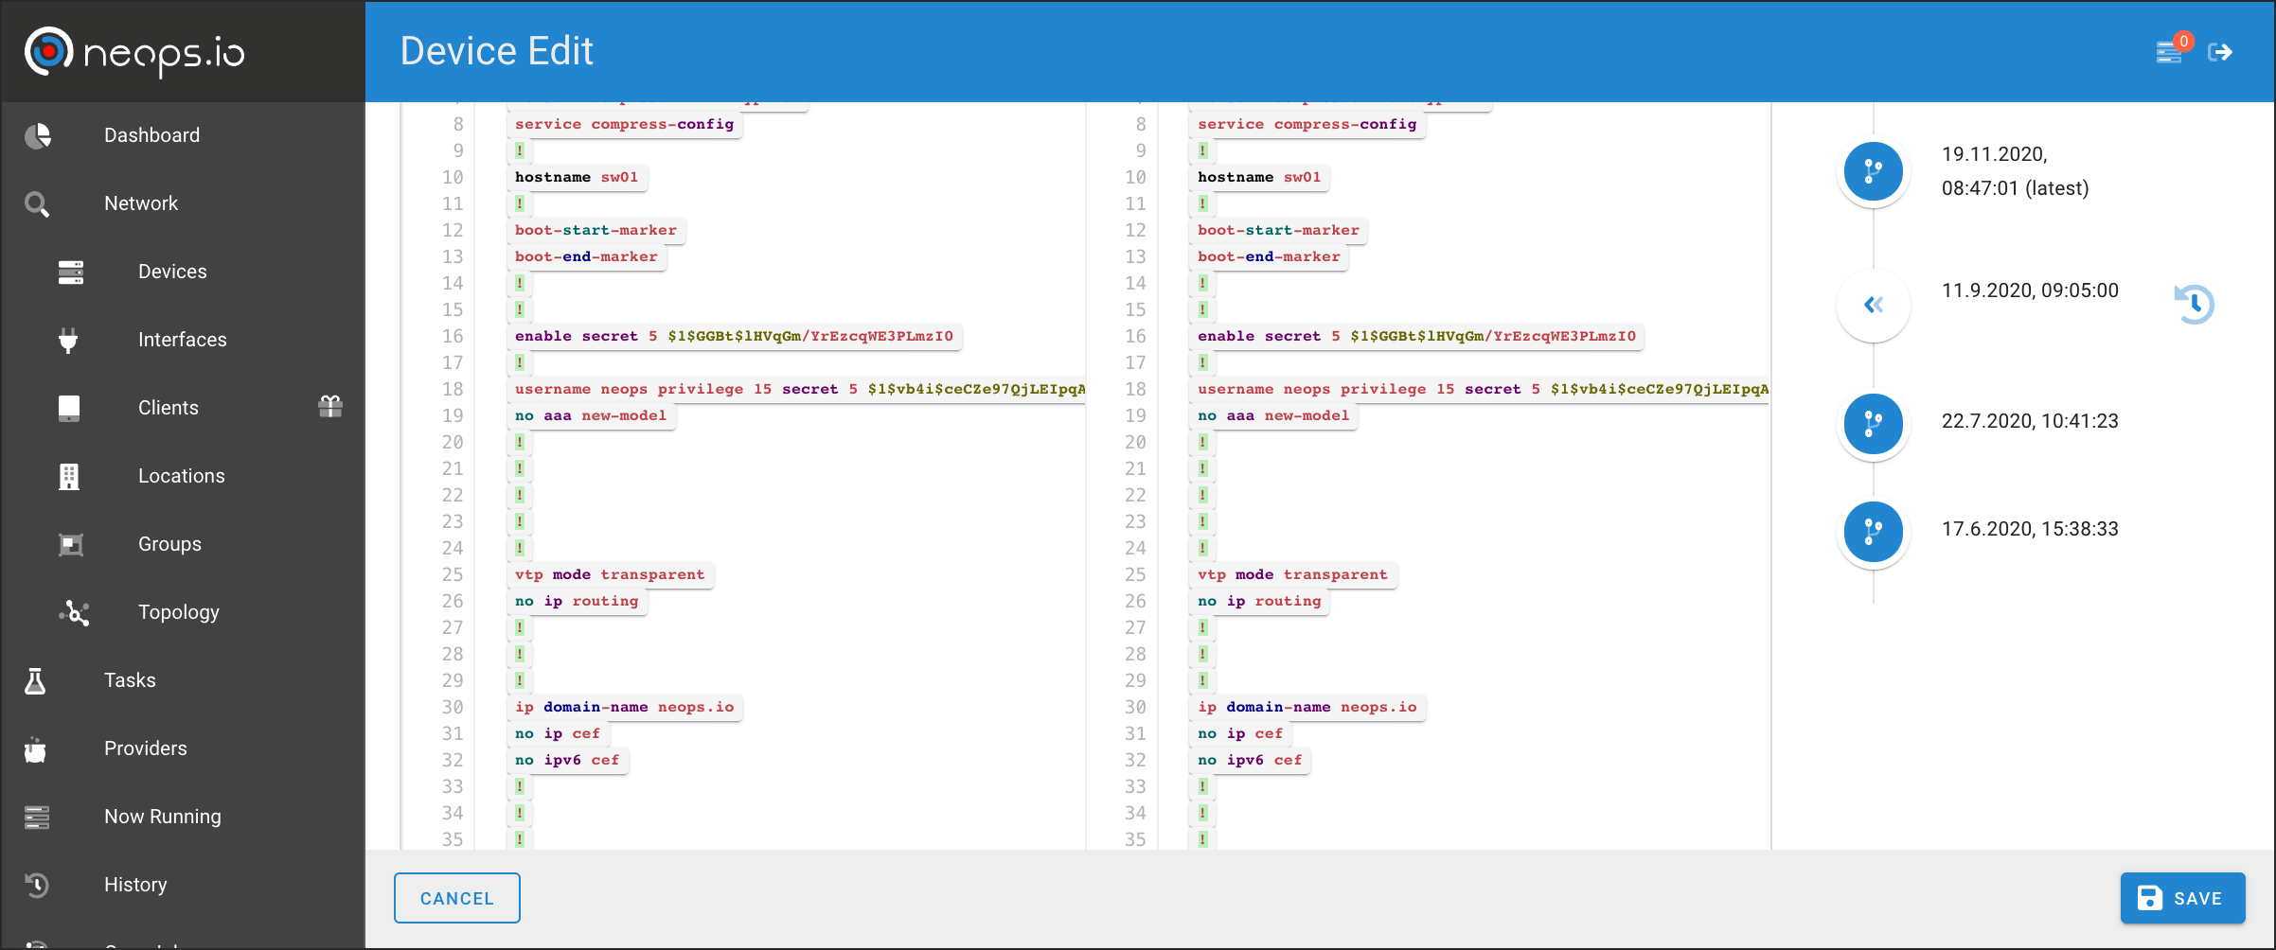2276x950 pixels.
Task: Select the 22.7.2020 version branch icon
Action: 1874,423
